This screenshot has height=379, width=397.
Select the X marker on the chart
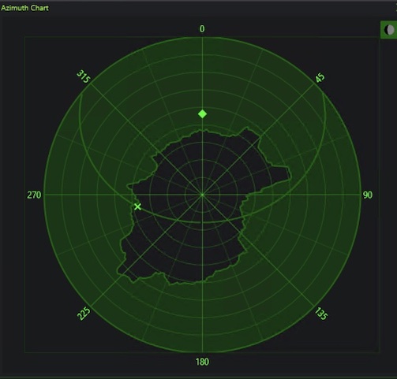click(137, 206)
